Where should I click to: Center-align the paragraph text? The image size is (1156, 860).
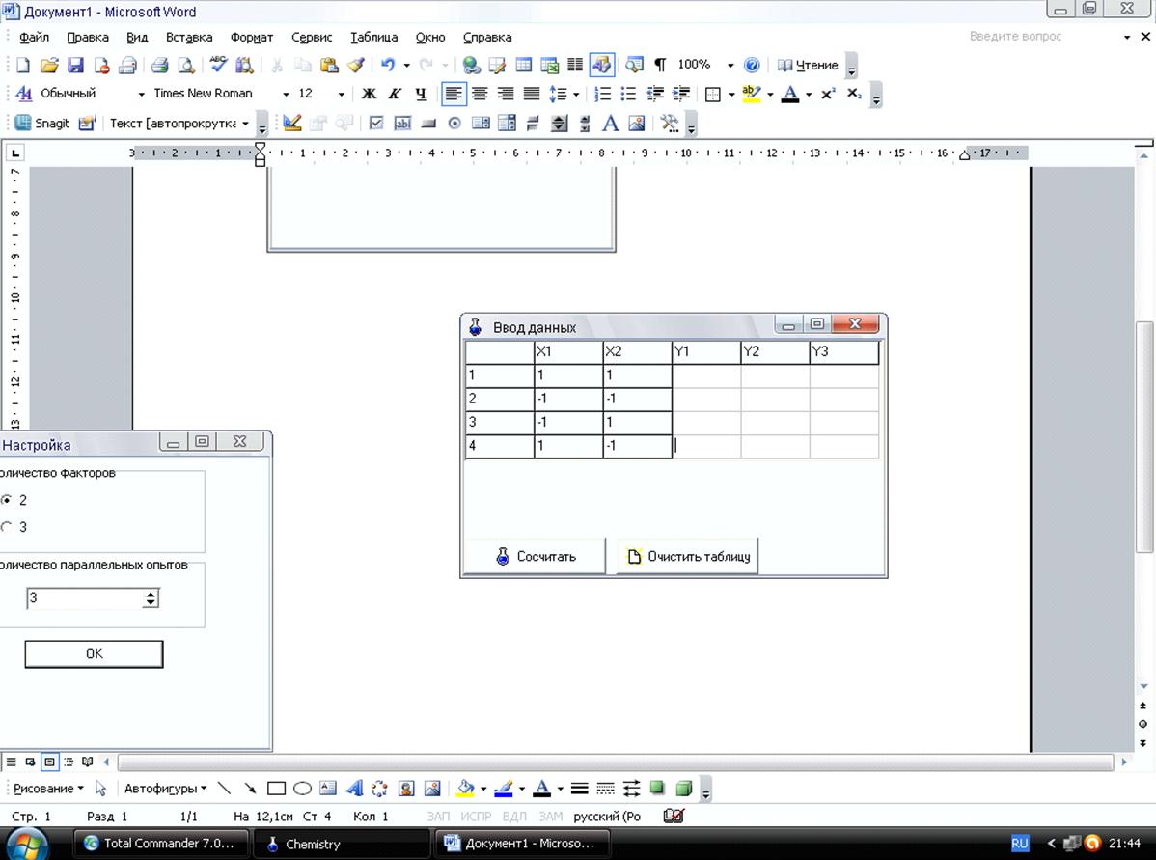click(x=480, y=95)
